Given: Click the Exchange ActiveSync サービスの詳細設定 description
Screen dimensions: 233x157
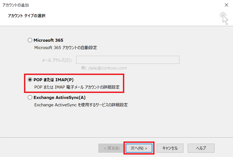Looking at the screenshot, I should coord(81,105).
